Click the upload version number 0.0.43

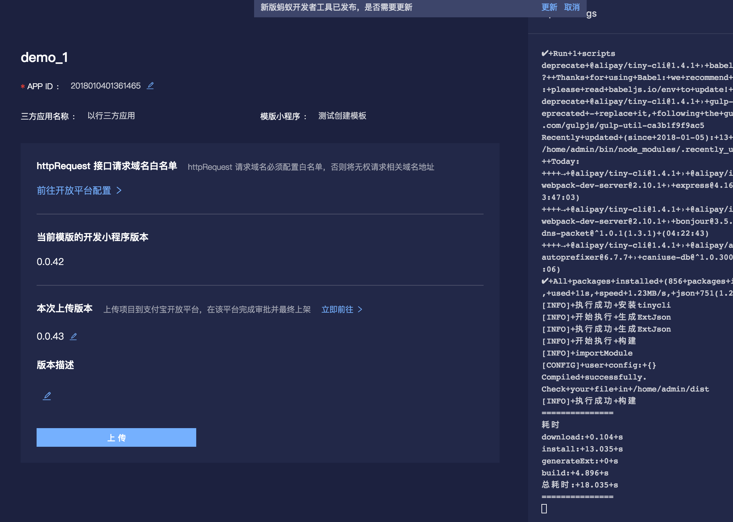click(50, 336)
